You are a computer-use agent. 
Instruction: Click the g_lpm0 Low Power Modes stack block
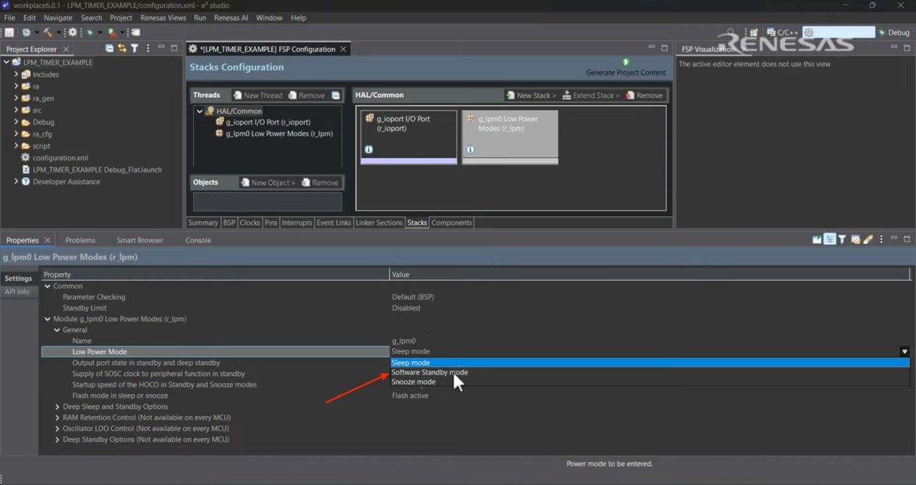click(509, 137)
